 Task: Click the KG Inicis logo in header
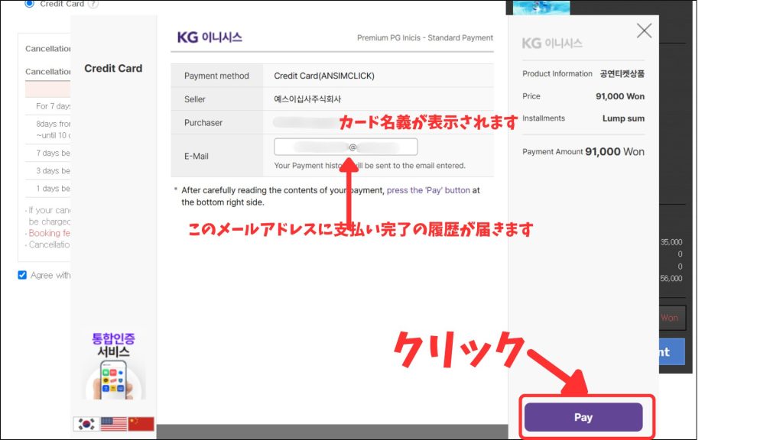(x=209, y=37)
